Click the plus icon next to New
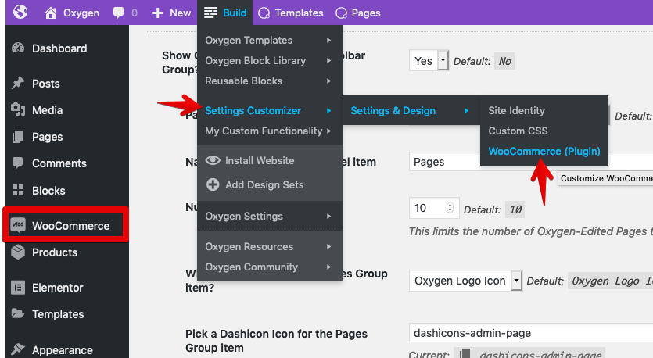 [x=157, y=13]
